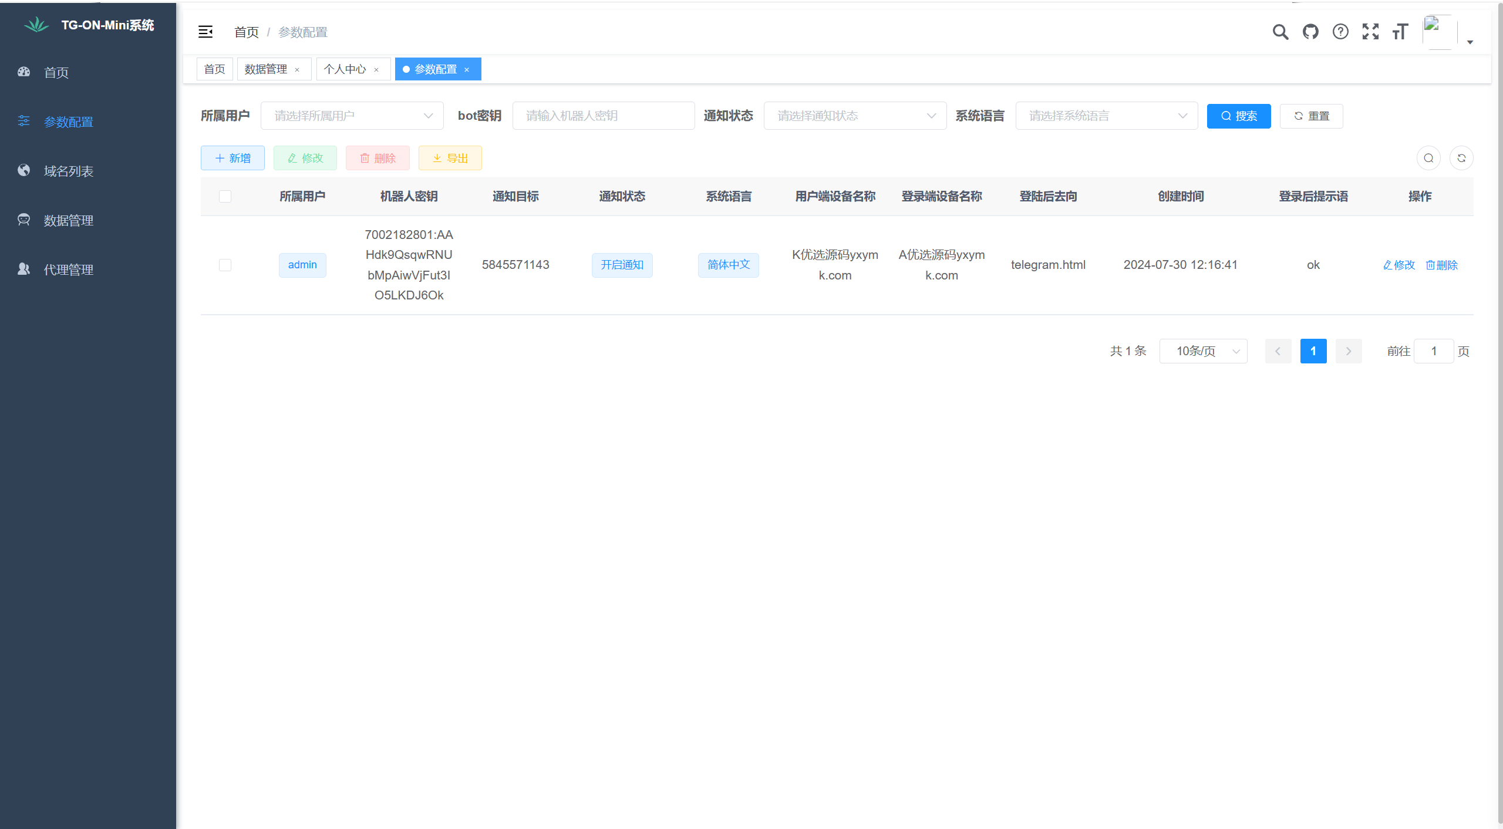Image resolution: width=1503 pixels, height=829 pixels.
Task: Expand the 所属用户 dropdown
Action: tap(352, 116)
